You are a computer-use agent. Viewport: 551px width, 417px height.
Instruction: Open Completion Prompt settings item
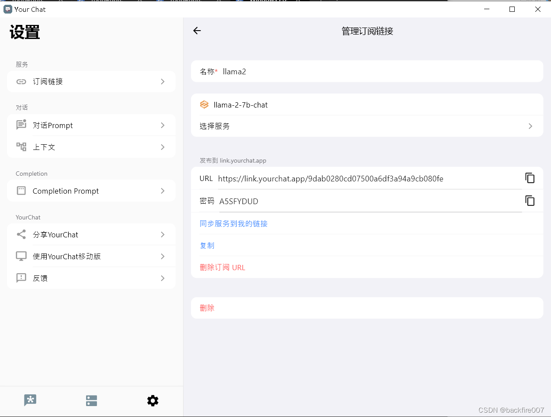click(x=91, y=191)
